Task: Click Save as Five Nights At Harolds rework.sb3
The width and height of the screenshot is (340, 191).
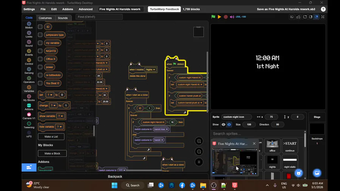Action: 286,9
